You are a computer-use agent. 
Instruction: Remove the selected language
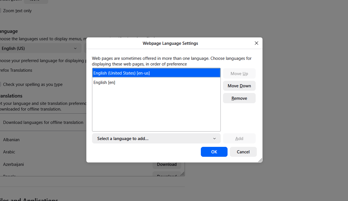pos(239,98)
